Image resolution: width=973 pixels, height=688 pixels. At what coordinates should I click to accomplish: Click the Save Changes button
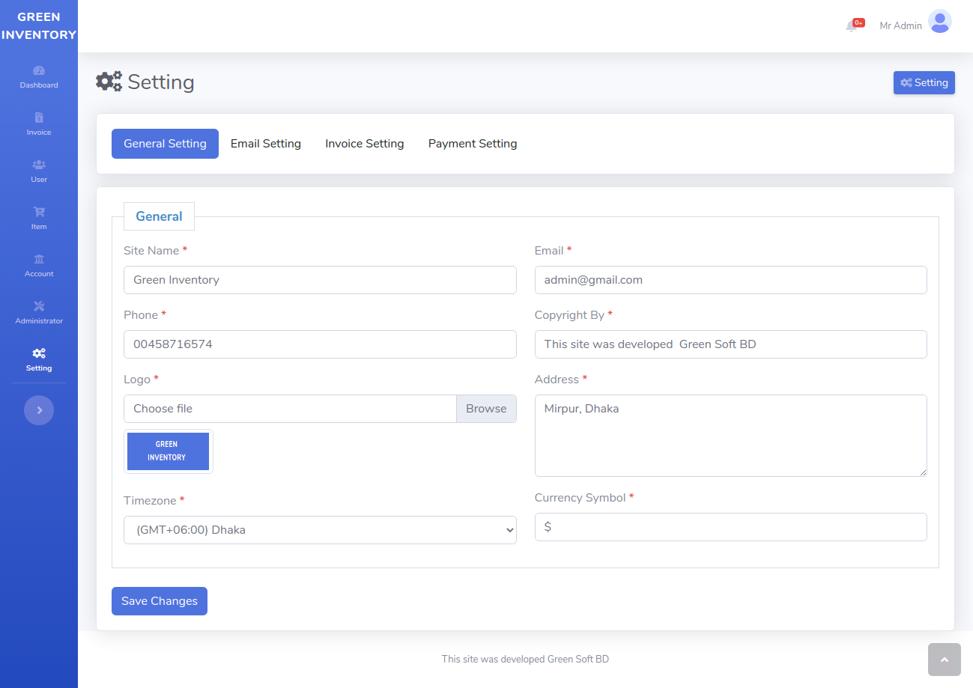pos(160,601)
